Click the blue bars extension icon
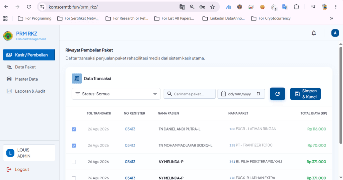Viewport: 343px width, 180px height. coord(228,7)
